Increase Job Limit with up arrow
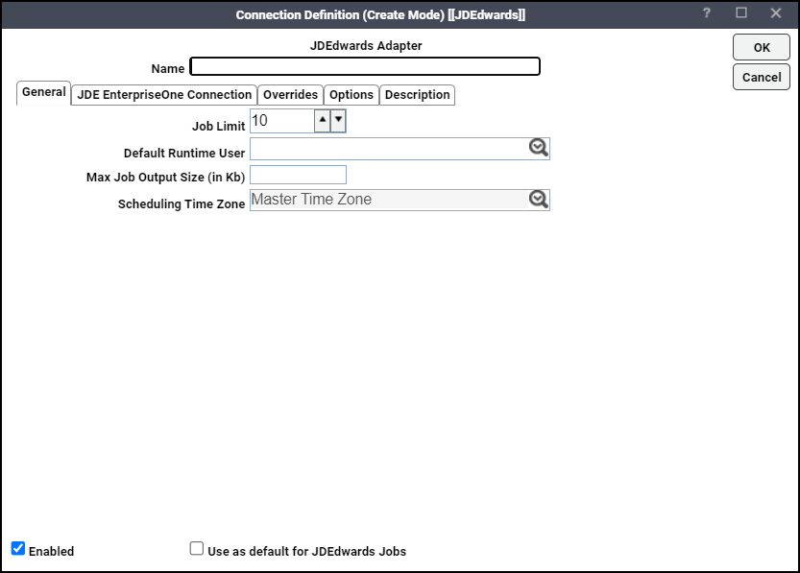 pos(322,121)
